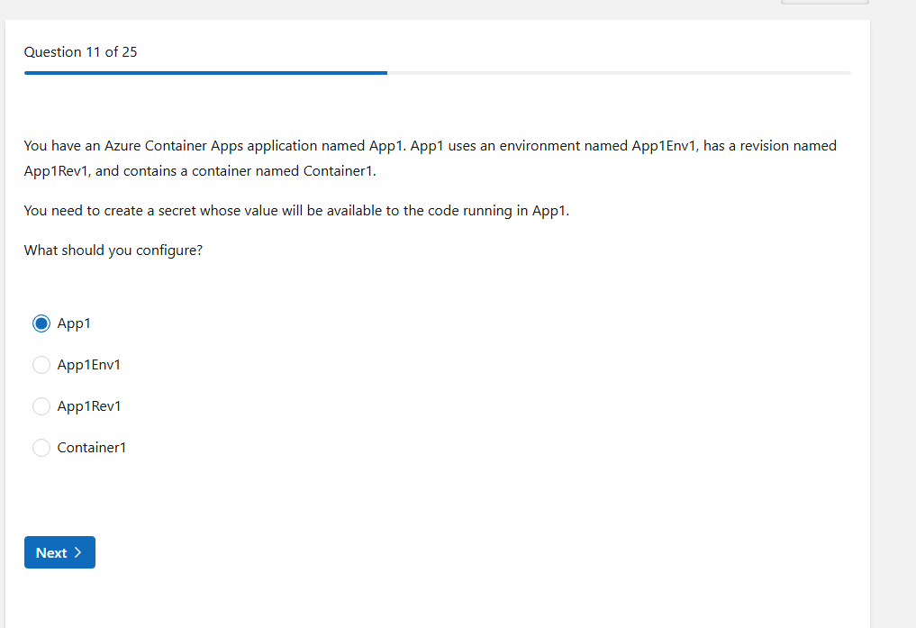
Task: Click the gray unfilled portion of progress bar
Action: [x=618, y=73]
